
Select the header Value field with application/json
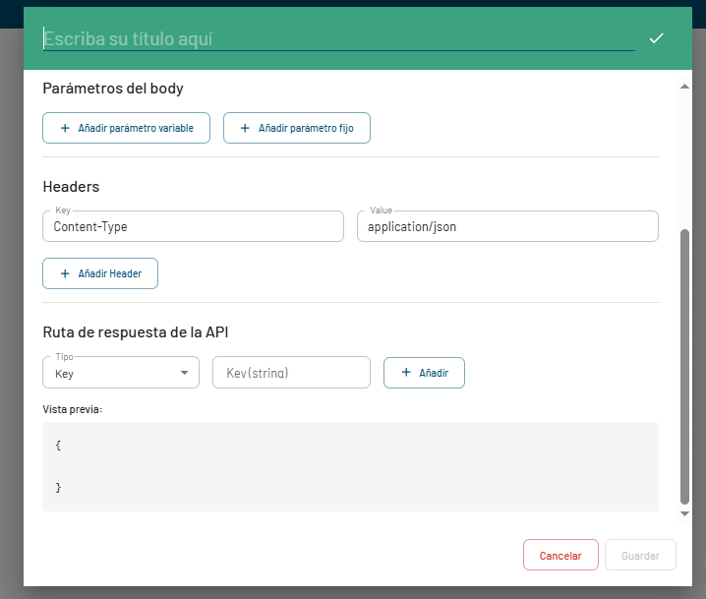coord(507,226)
